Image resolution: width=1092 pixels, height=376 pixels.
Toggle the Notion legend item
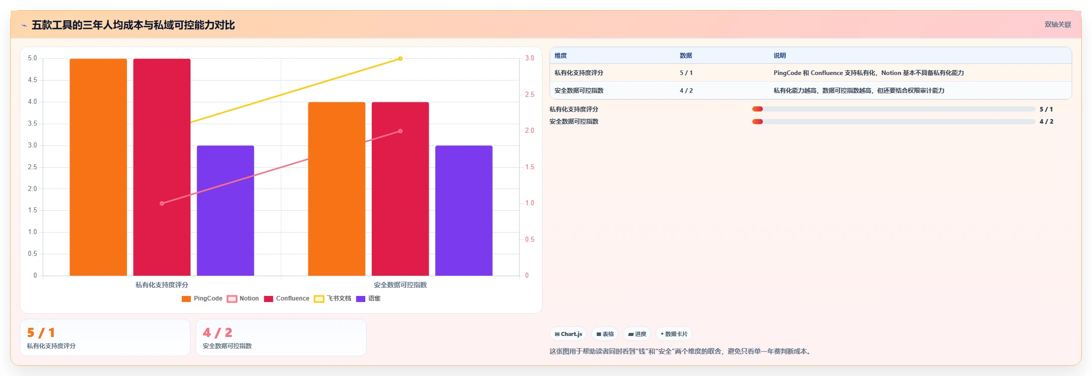243,298
